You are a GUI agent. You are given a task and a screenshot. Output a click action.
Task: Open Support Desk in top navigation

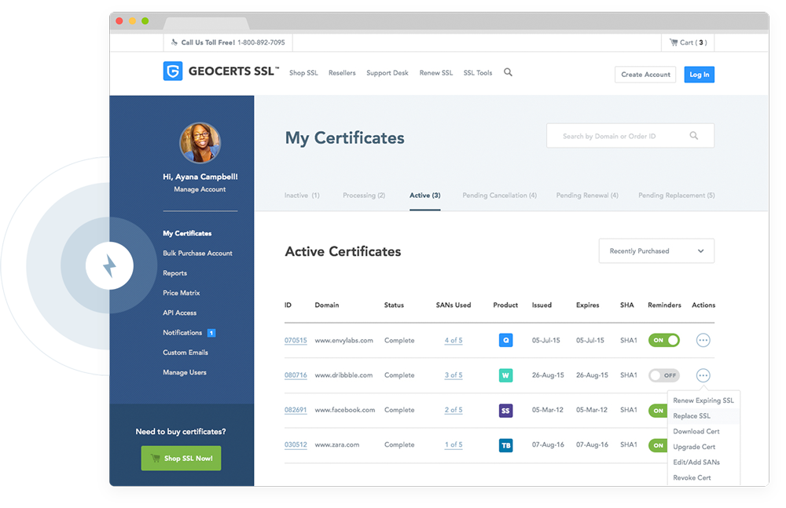point(387,73)
